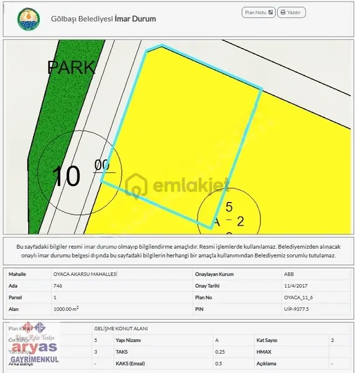Viewport: 355px width, 373px height.
Task: Click the GELİŞME KONUT ALANI text
Action: (121, 328)
